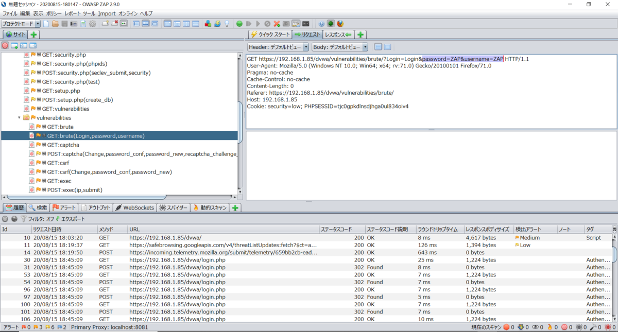Click the ZAP marketplace globe icon
The image size is (618, 332).
(217, 24)
